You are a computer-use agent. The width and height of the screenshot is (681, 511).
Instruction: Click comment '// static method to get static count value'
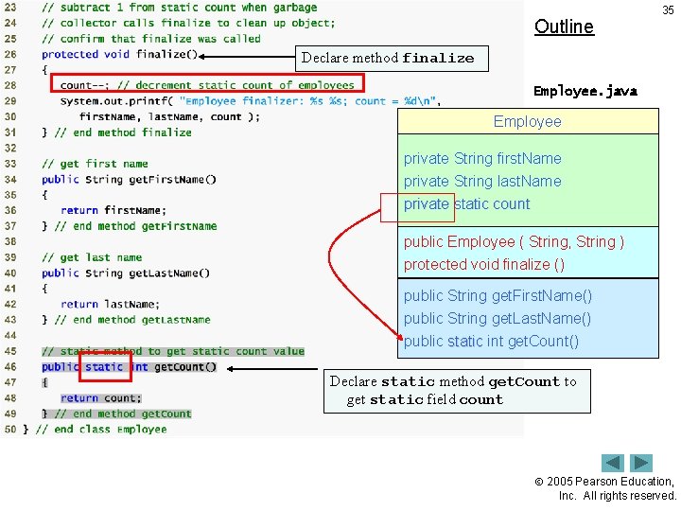pos(173,351)
